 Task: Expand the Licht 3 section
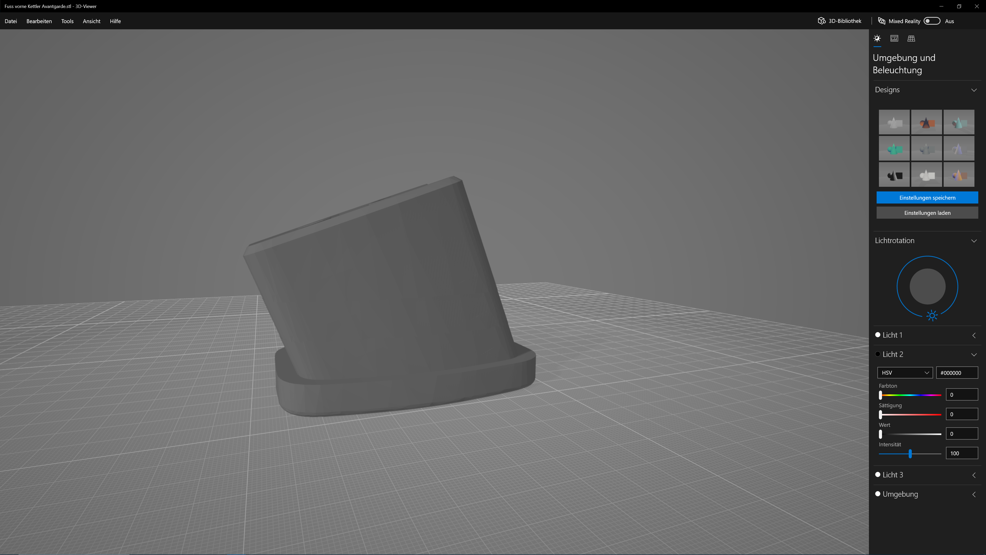tap(974, 475)
